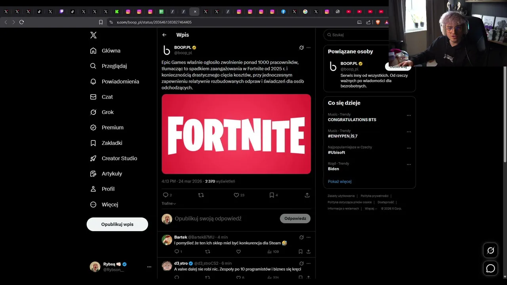Go to X home via logo
Image resolution: width=507 pixels, height=285 pixels.
93,35
